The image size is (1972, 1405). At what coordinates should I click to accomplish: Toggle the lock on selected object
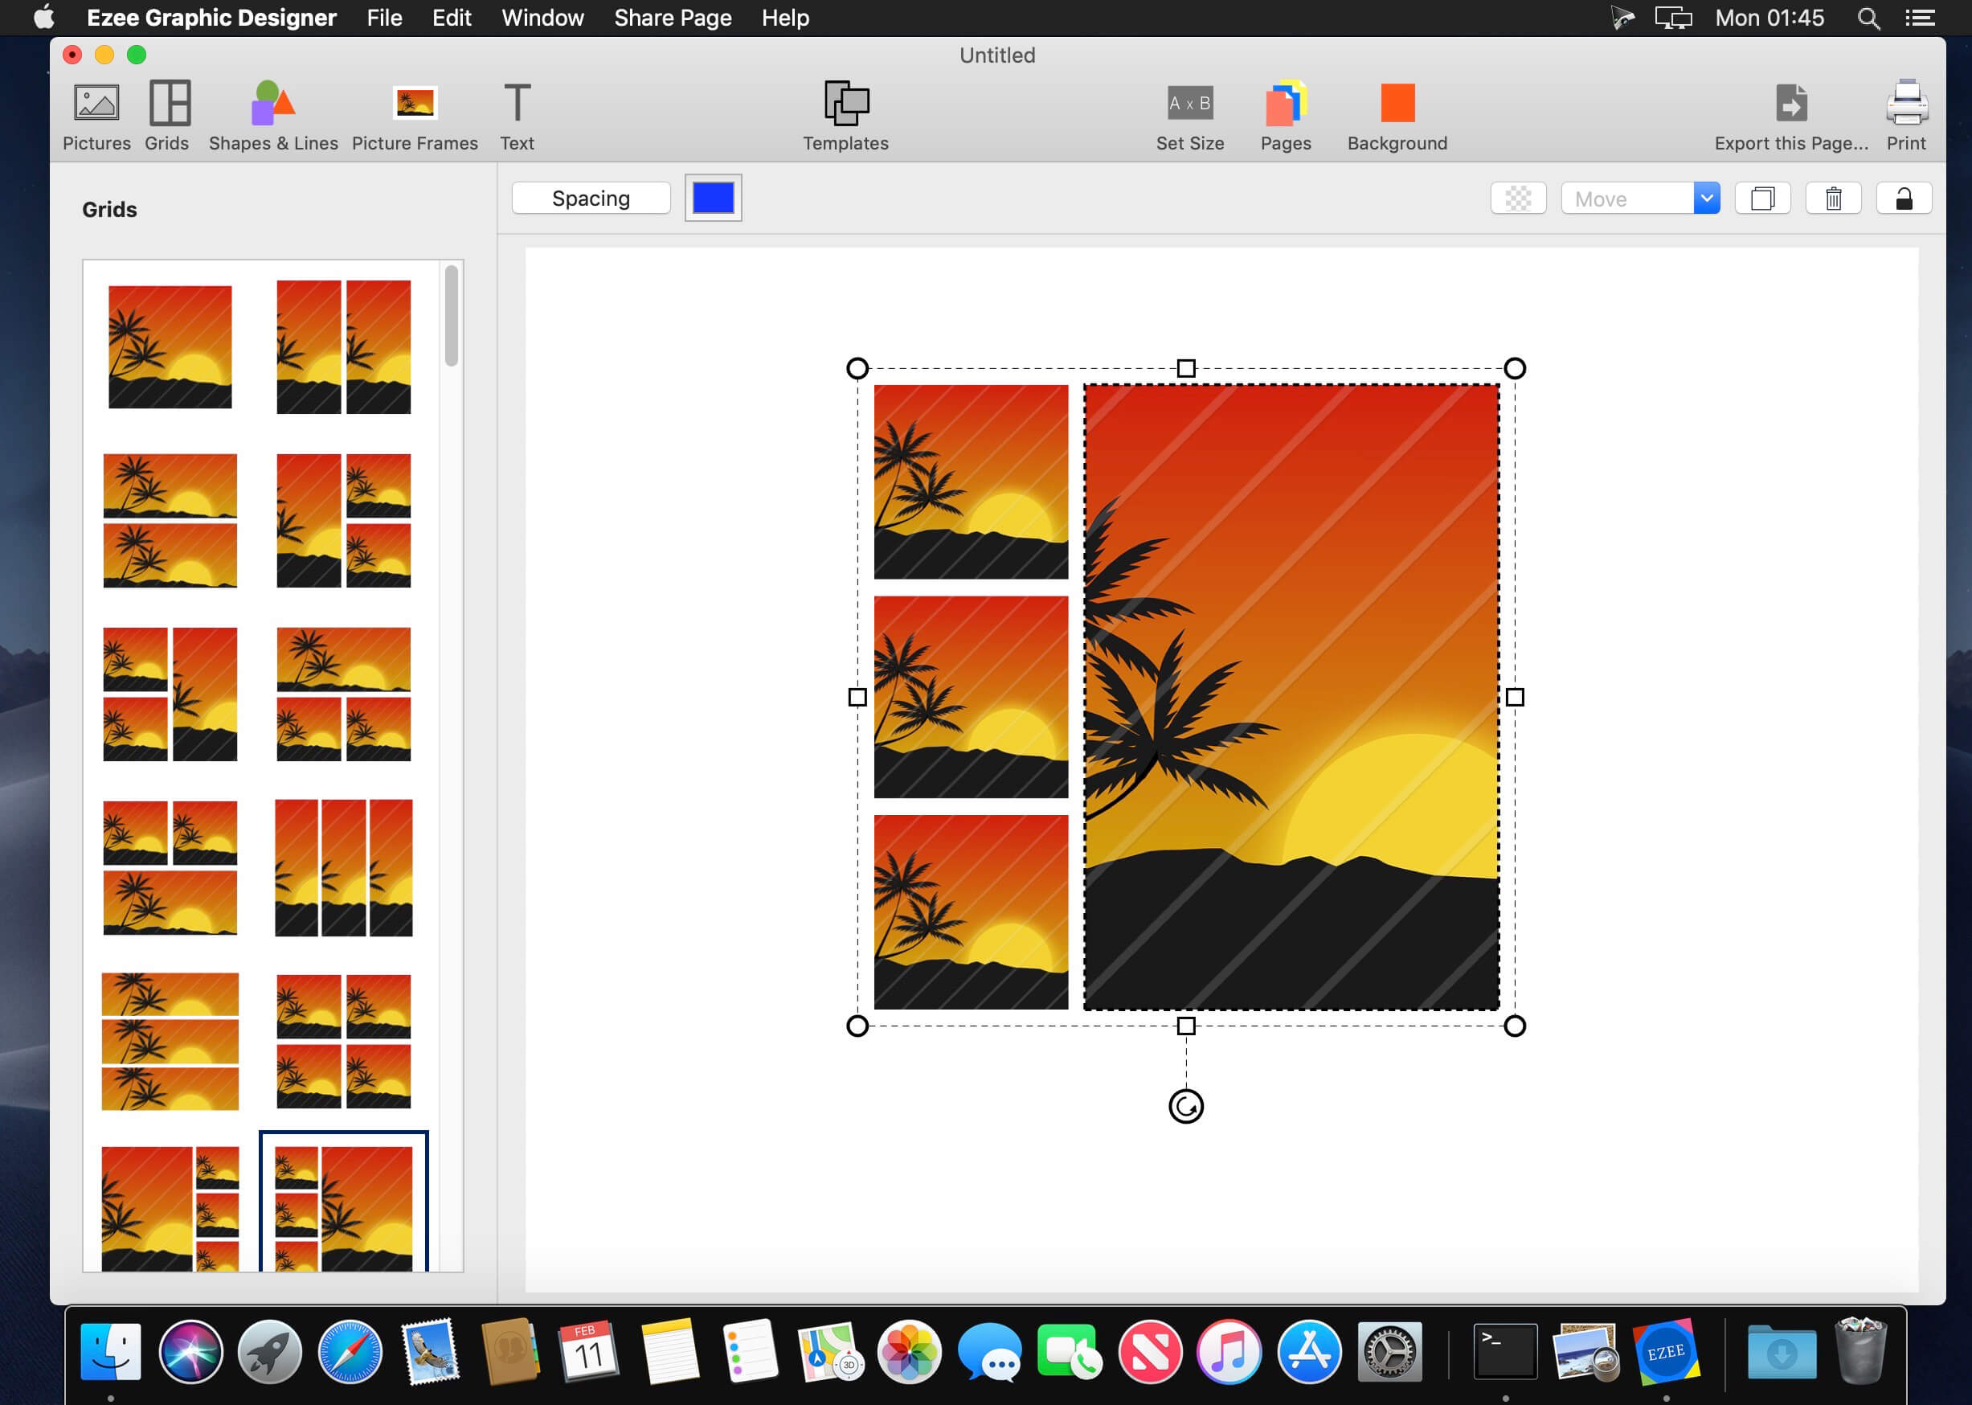point(1903,199)
